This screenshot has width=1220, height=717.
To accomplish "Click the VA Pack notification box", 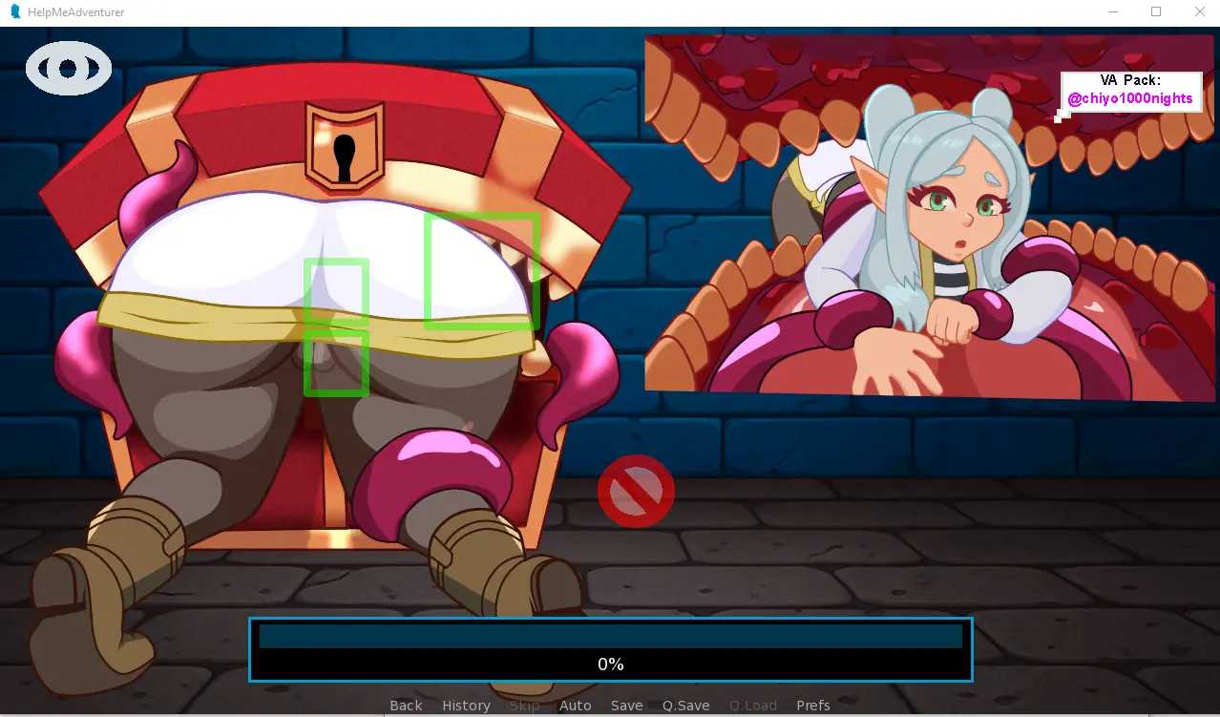I will 1130,91.
